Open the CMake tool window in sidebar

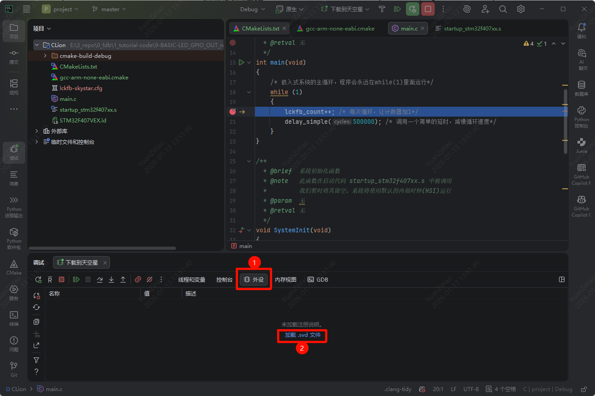pyautogui.click(x=13, y=267)
